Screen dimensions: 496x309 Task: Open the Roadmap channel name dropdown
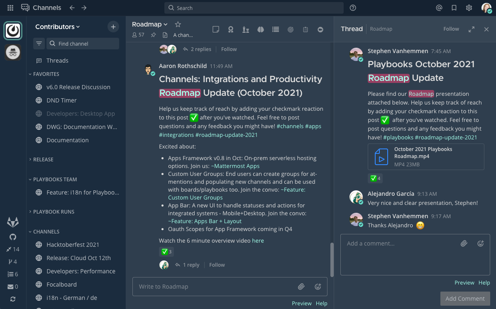tap(149, 24)
